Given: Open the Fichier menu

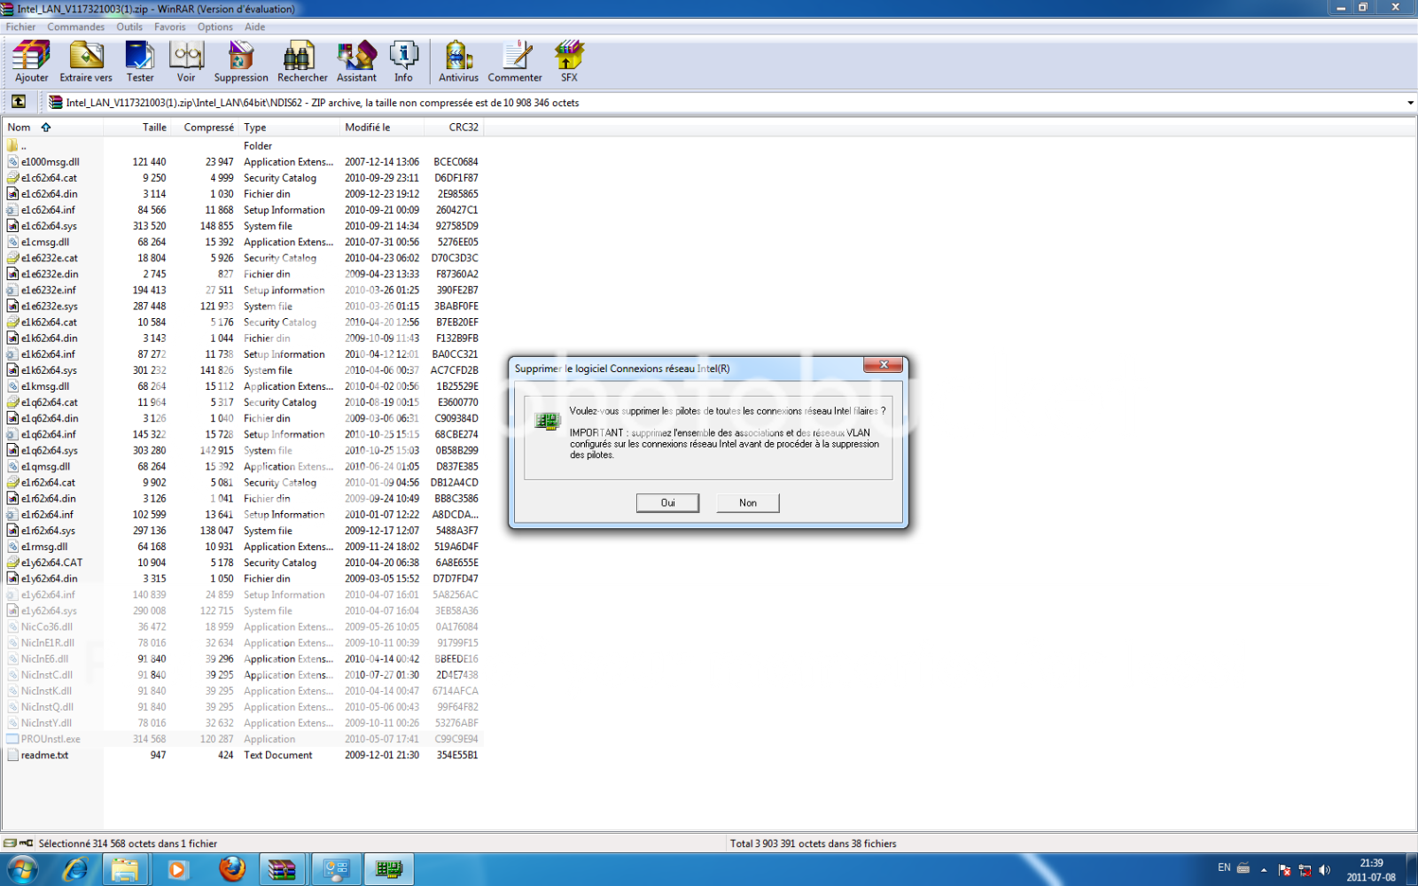Looking at the screenshot, I should (x=20, y=27).
